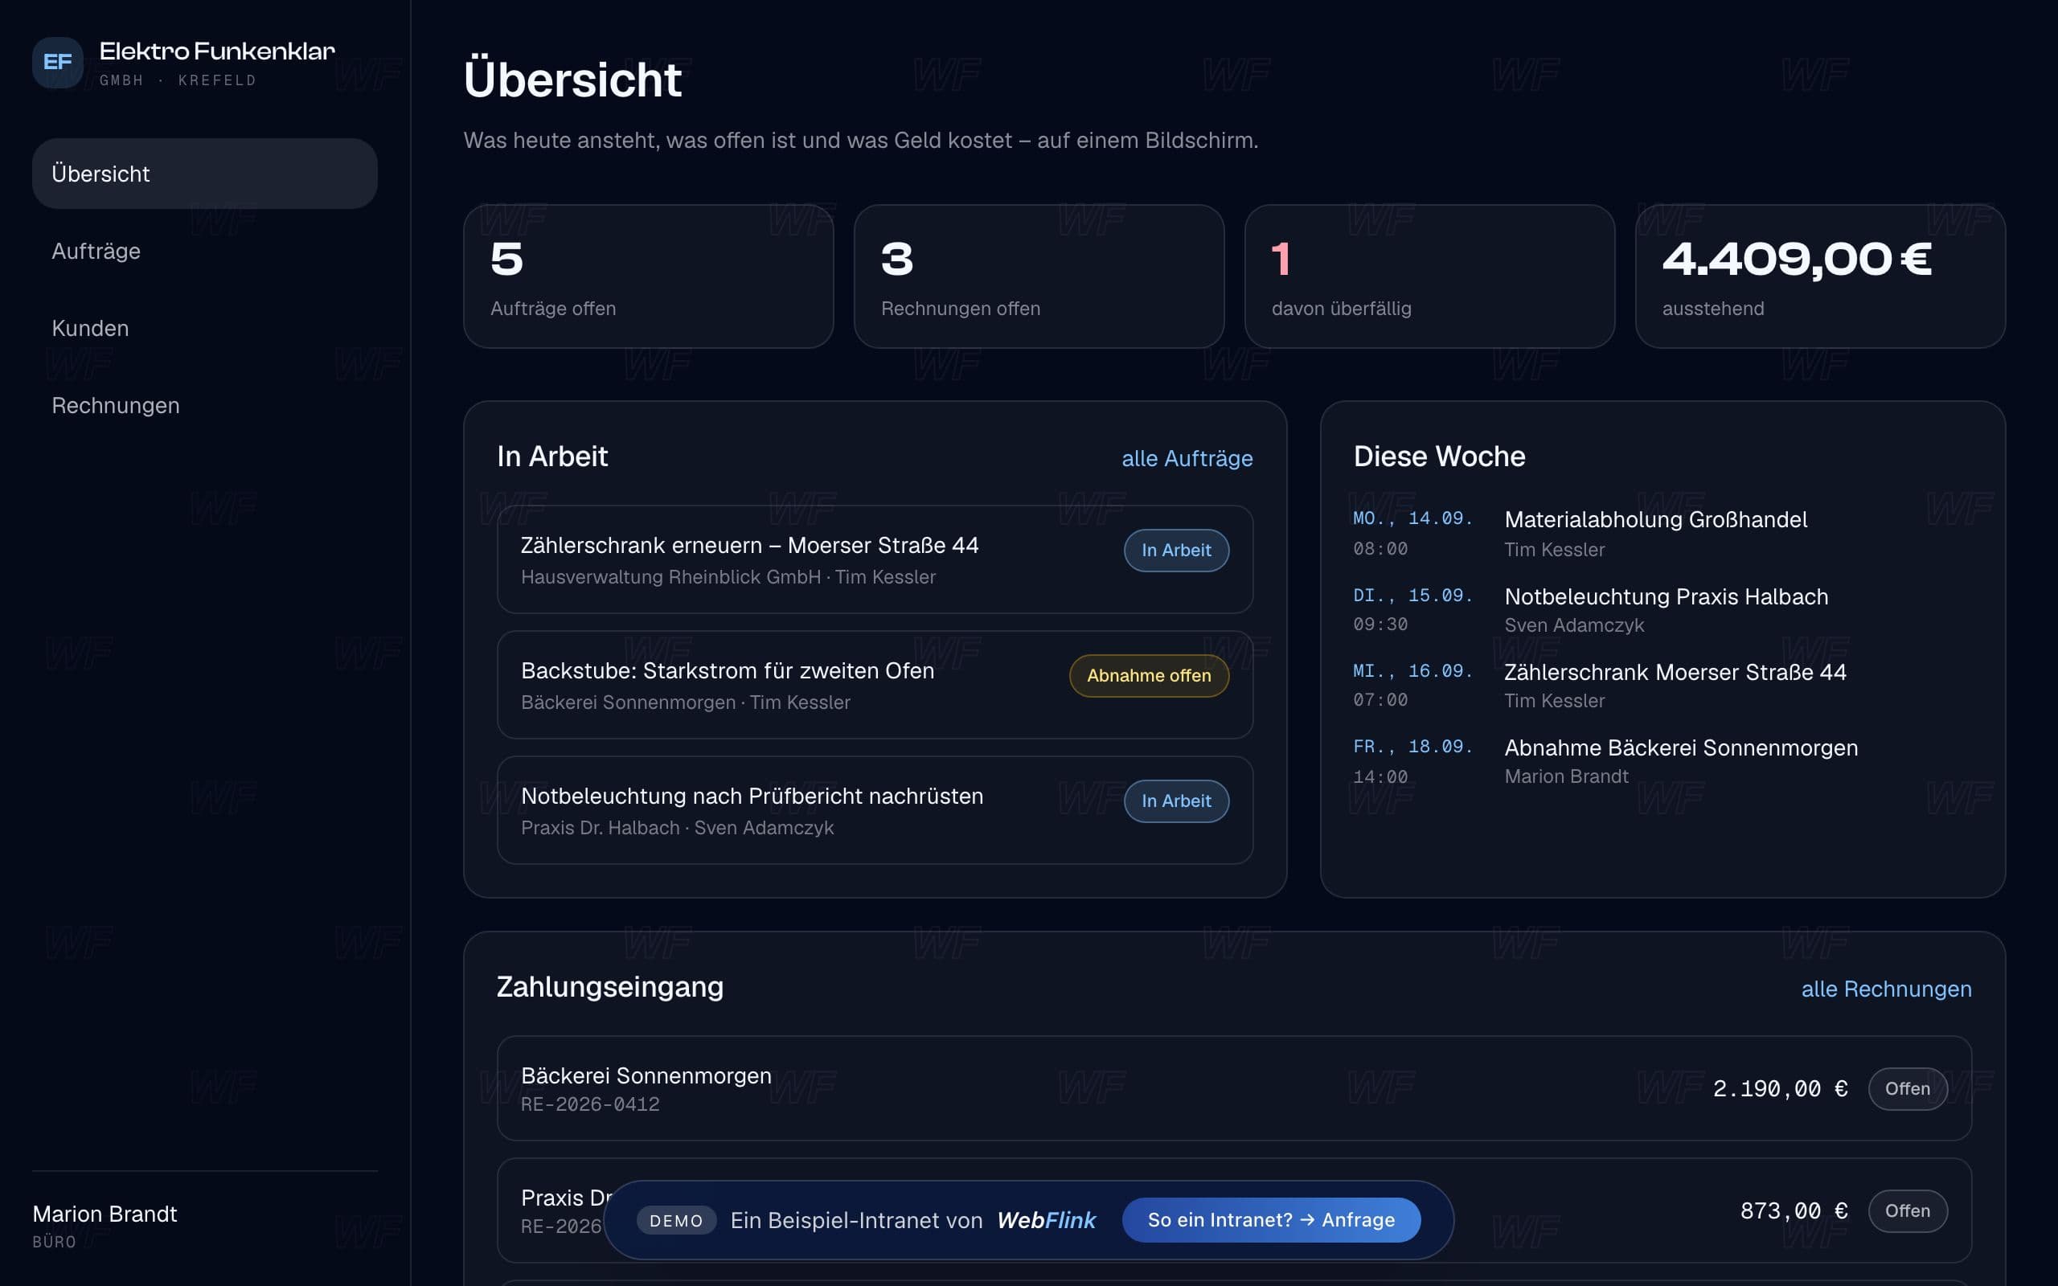Go to Aufträge in the sidebar
Viewport: 2058px width, 1286px height.
point(204,251)
